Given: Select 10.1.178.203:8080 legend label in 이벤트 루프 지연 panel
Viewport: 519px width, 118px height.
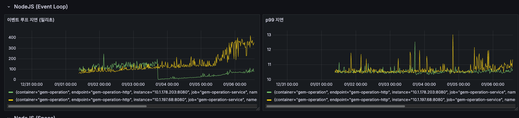Looking at the screenshot, I should pyautogui.click(x=137, y=92).
